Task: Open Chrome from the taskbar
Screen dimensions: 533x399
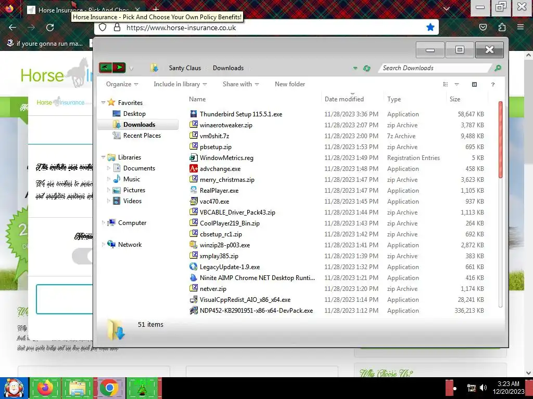Action: click(x=109, y=388)
